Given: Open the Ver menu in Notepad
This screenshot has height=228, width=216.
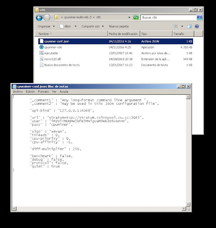Looking at the screenshot, I should [x=54, y=92].
